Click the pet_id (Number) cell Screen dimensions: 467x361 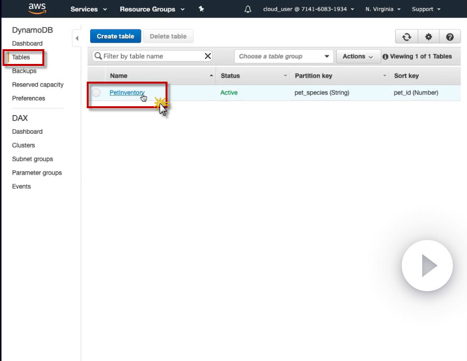pyautogui.click(x=416, y=92)
